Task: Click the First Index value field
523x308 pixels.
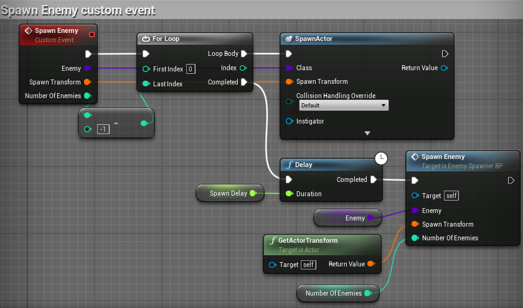Action: 191,68
